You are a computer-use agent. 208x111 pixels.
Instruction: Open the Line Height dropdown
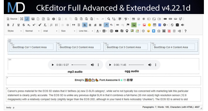pos(86,31)
